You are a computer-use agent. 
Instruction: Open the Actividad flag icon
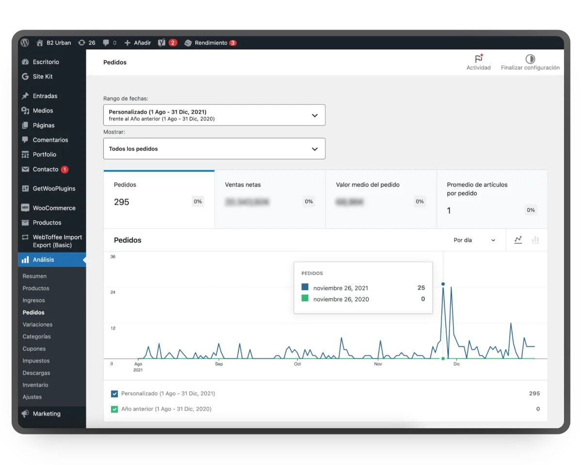pos(478,59)
